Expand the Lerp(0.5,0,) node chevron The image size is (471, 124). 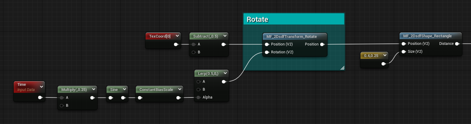click(x=225, y=73)
